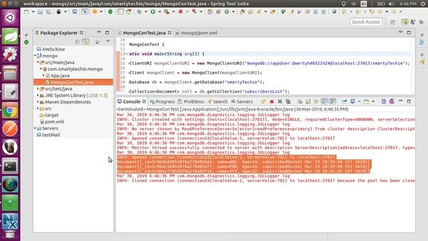Select MongoConTest.java in Package Explorer
The width and height of the screenshot is (428, 241).
click(72, 82)
